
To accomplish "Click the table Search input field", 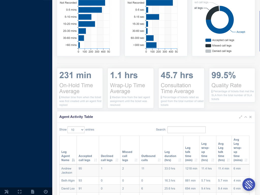I will click(186, 130).
